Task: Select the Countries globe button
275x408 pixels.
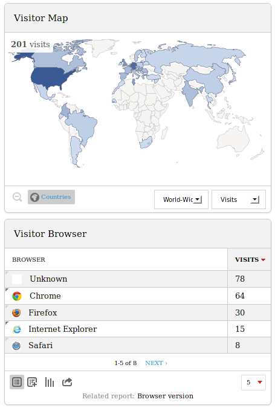Action: (x=51, y=197)
